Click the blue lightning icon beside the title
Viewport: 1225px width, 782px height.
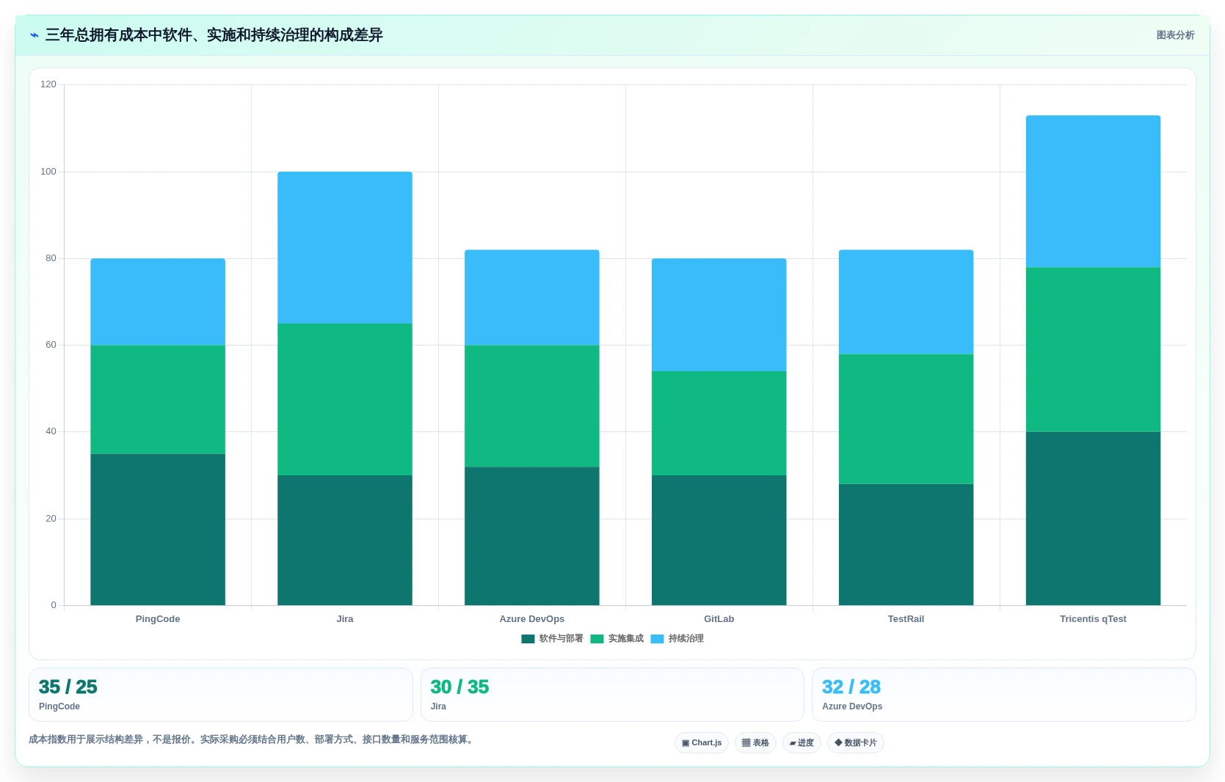[x=34, y=35]
